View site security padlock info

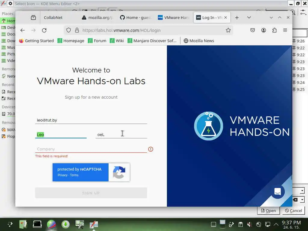(x=77, y=30)
